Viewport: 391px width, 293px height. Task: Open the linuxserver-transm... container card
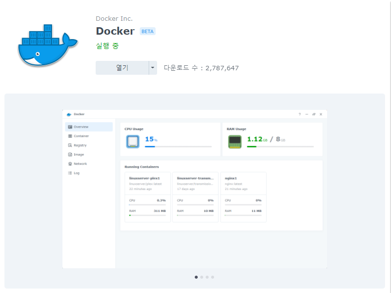(195, 197)
